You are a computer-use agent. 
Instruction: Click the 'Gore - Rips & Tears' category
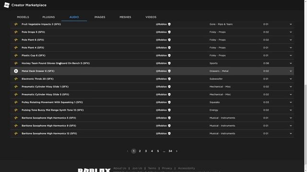(x=221, y=24)
